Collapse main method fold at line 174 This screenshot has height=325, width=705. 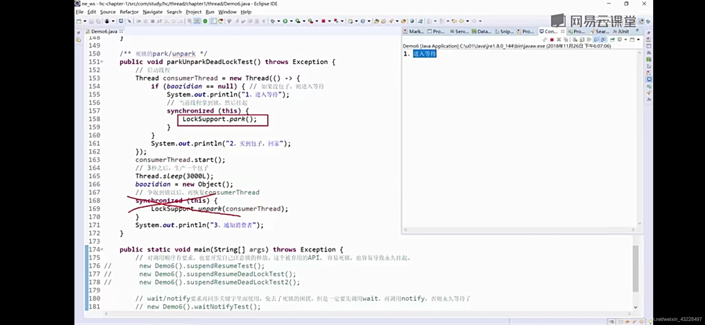[102, 249]
